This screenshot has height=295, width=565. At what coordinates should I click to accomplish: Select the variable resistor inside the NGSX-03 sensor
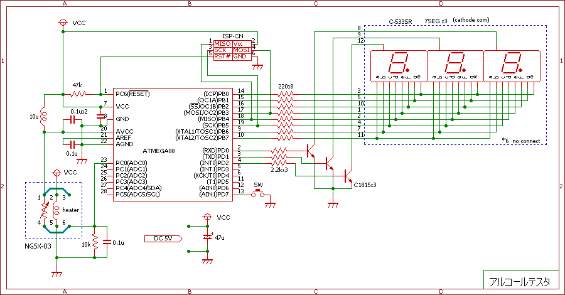44,211
